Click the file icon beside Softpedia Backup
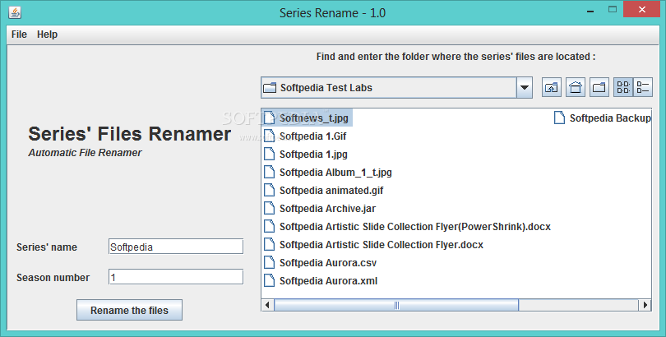Screen dimensions: 666x337 [559, 118]
